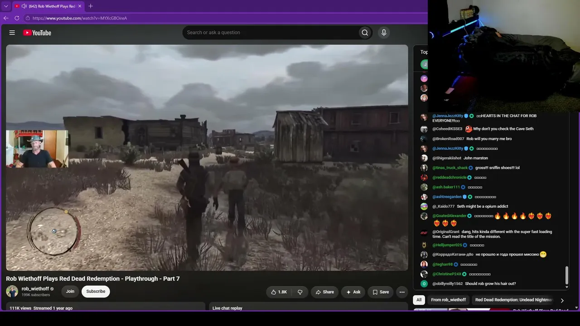Click "gross!!! sniffin shoes!!! lol" message

click(498, 168)
